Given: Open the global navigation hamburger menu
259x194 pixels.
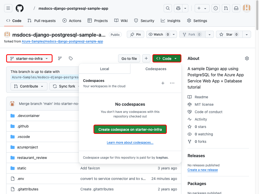Looking at the screenshot, I should click(x=8, y=8).
